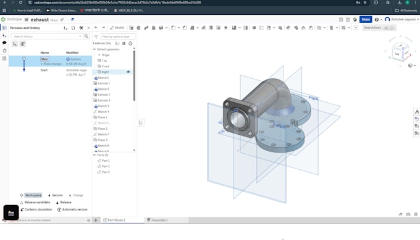Select the Main workspace row
The height and width of the screenshot is (240, 420).
coord(51,62)
